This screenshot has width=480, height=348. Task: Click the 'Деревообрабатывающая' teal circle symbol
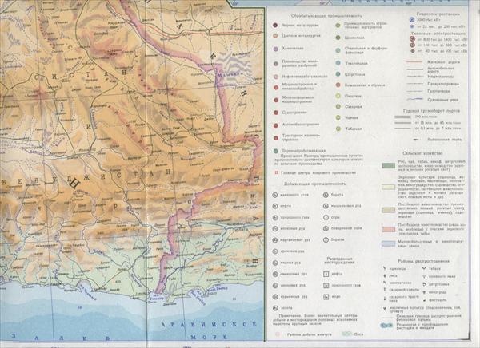276,151
